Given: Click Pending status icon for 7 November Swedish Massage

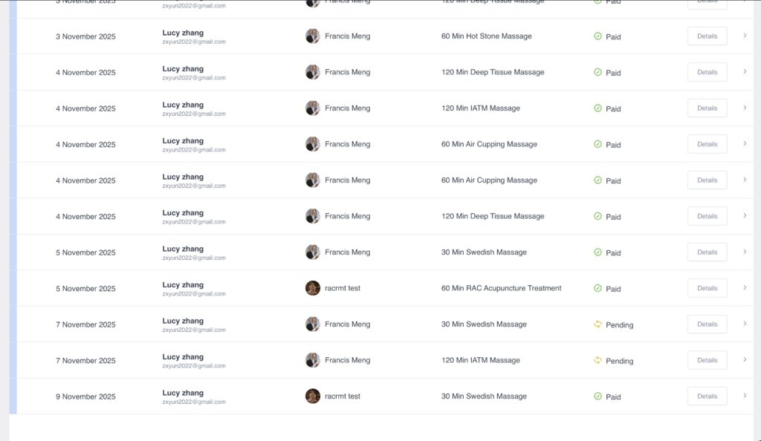Looking at the screenshot, I should 598,324.
